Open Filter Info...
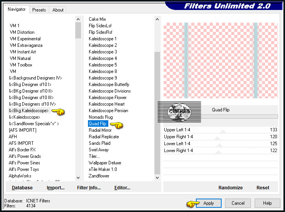Viewport: 285px width, 212px height. click(x=89, y=188)
